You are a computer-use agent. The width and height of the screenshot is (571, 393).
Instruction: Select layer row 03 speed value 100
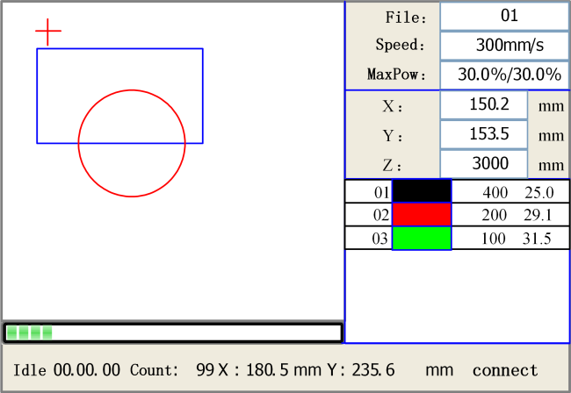(495, 239)
